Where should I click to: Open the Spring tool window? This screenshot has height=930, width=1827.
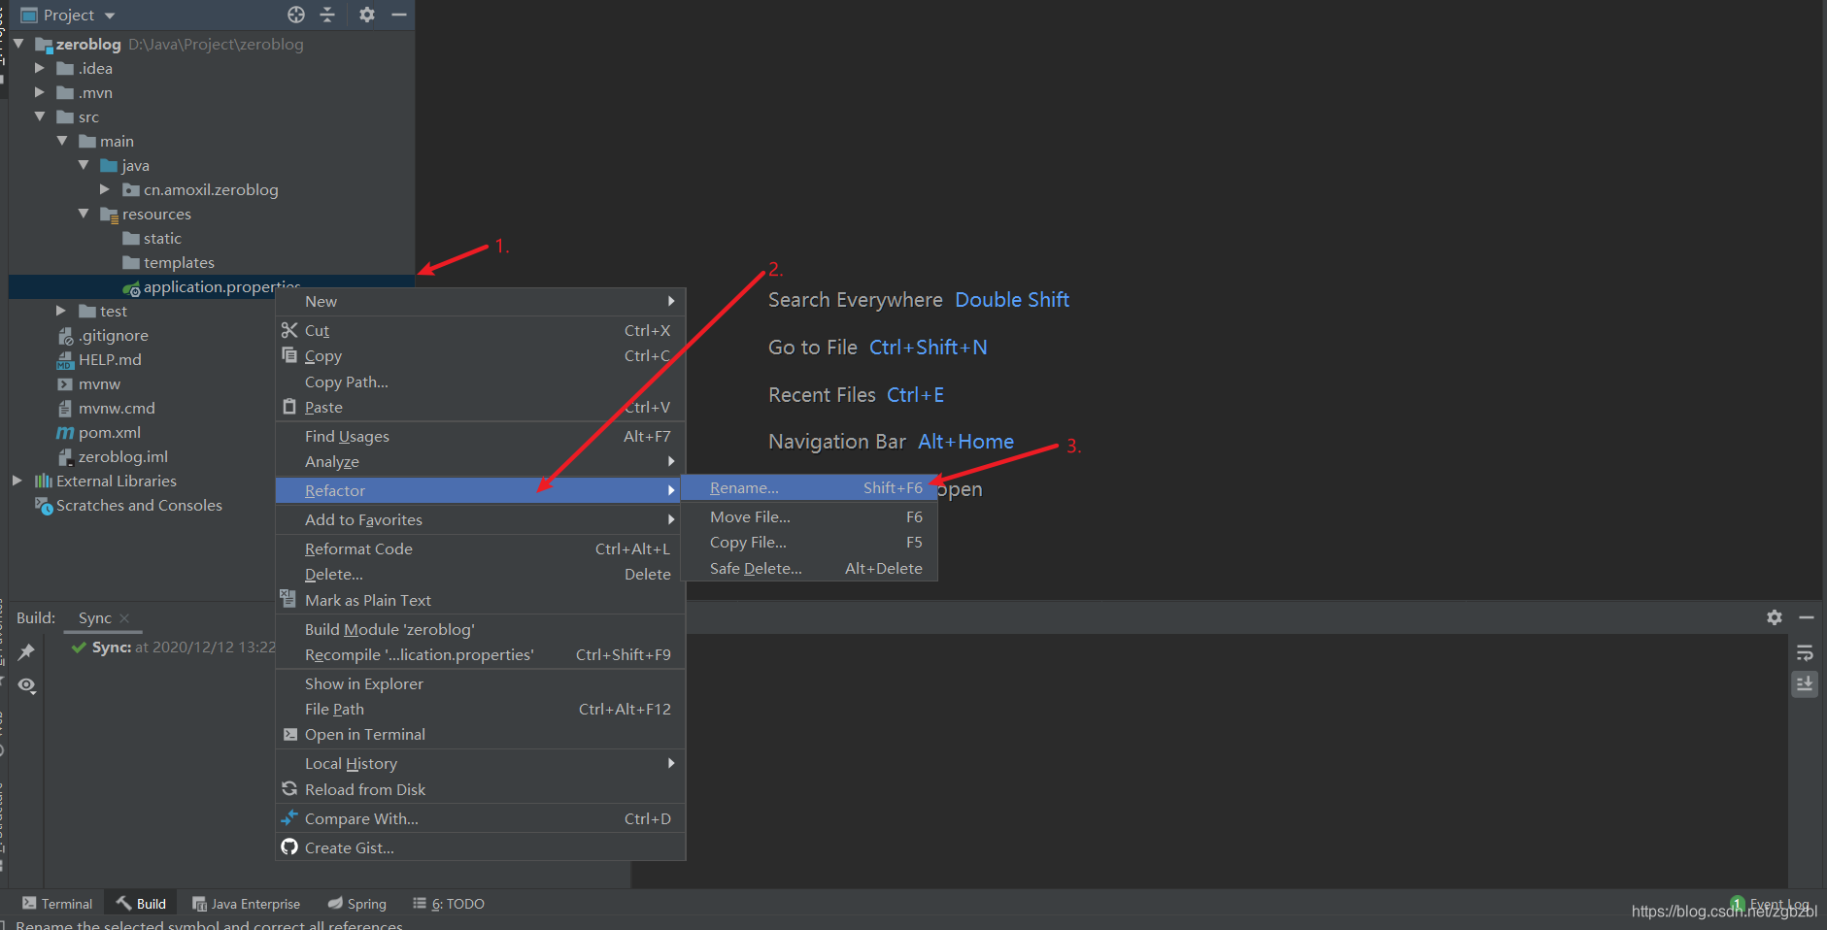[357, 904]
